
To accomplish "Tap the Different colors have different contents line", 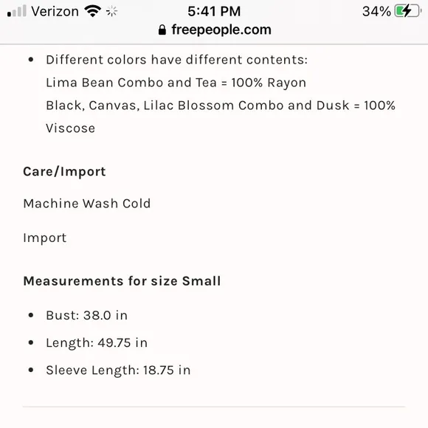I will (176, 60).
